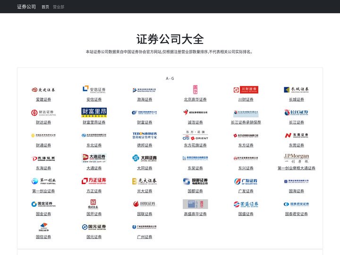The image size is (340, 255).
Task: Click the 东莞证券 logo image
Action: [297, 136]
